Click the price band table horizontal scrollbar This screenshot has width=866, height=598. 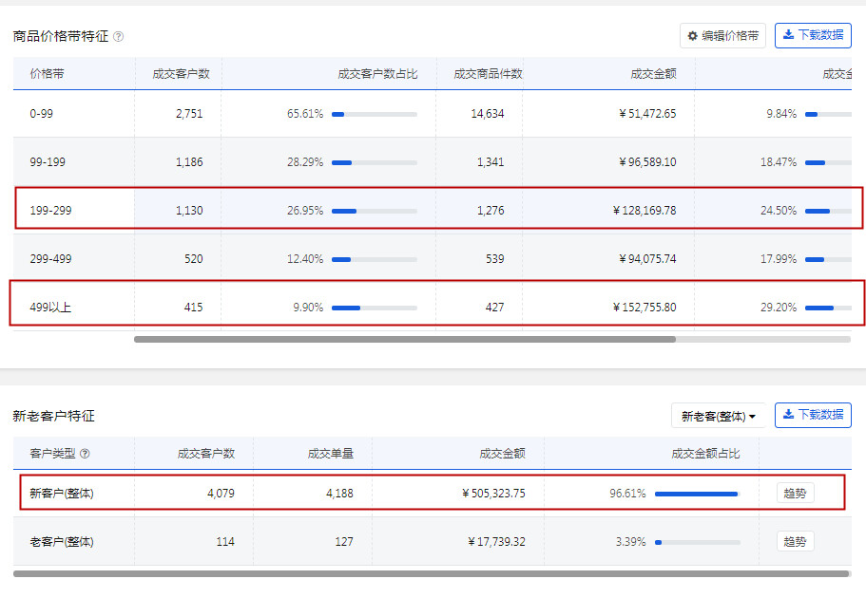point(404,339)
